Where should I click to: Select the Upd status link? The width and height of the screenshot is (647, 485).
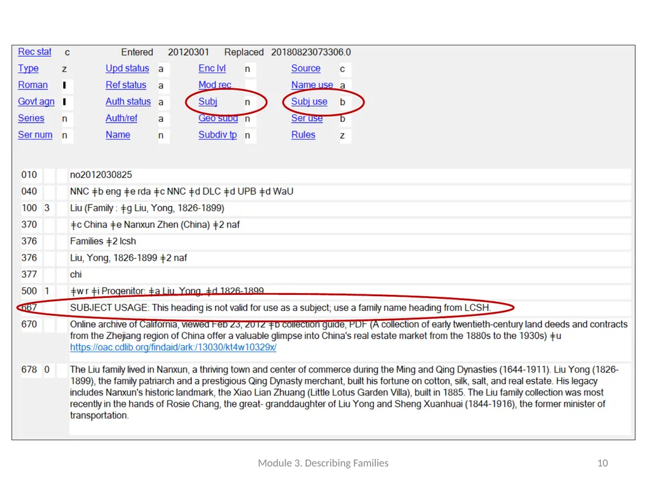click(x=127, y=68)
